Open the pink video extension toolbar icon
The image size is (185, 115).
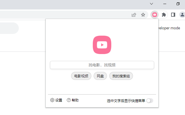155,15
